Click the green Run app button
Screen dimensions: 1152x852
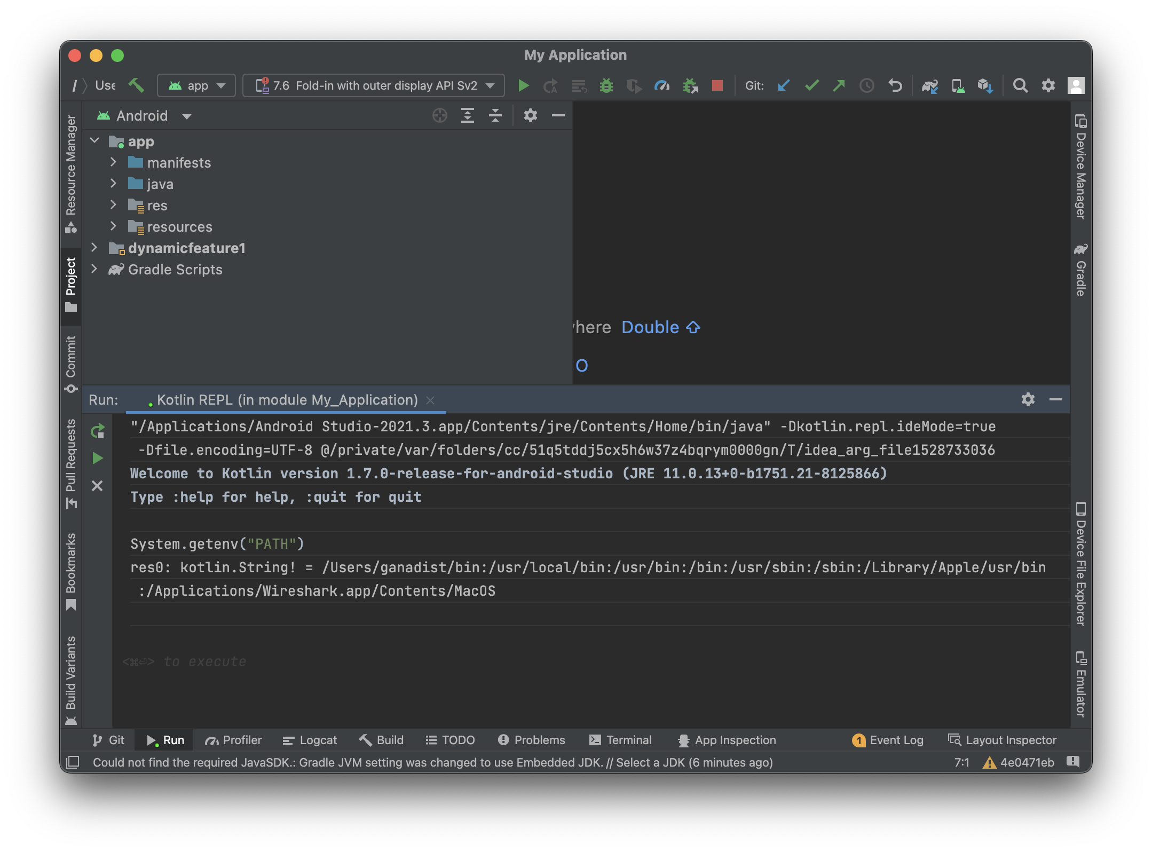(523, 85)
